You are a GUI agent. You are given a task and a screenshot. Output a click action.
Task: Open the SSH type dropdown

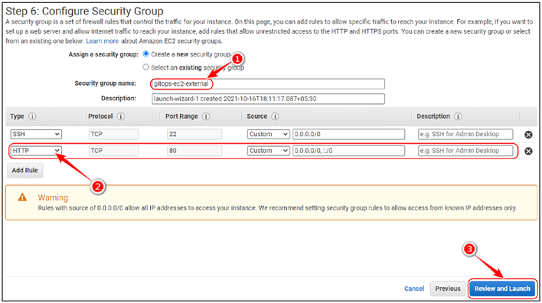click(x=36, y=134)
